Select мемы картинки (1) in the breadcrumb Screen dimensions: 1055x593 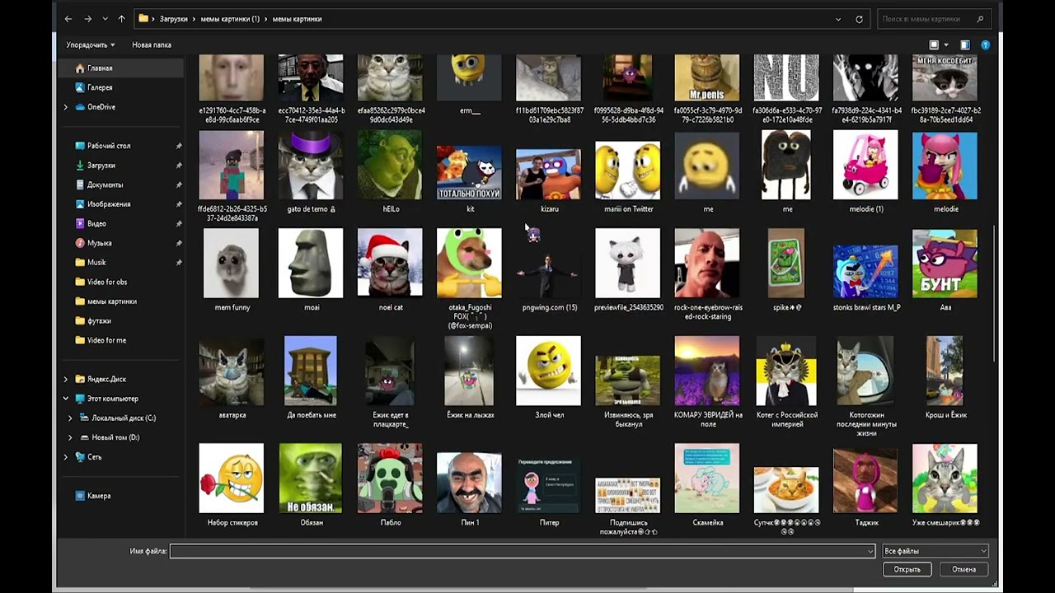click(230, 19)
